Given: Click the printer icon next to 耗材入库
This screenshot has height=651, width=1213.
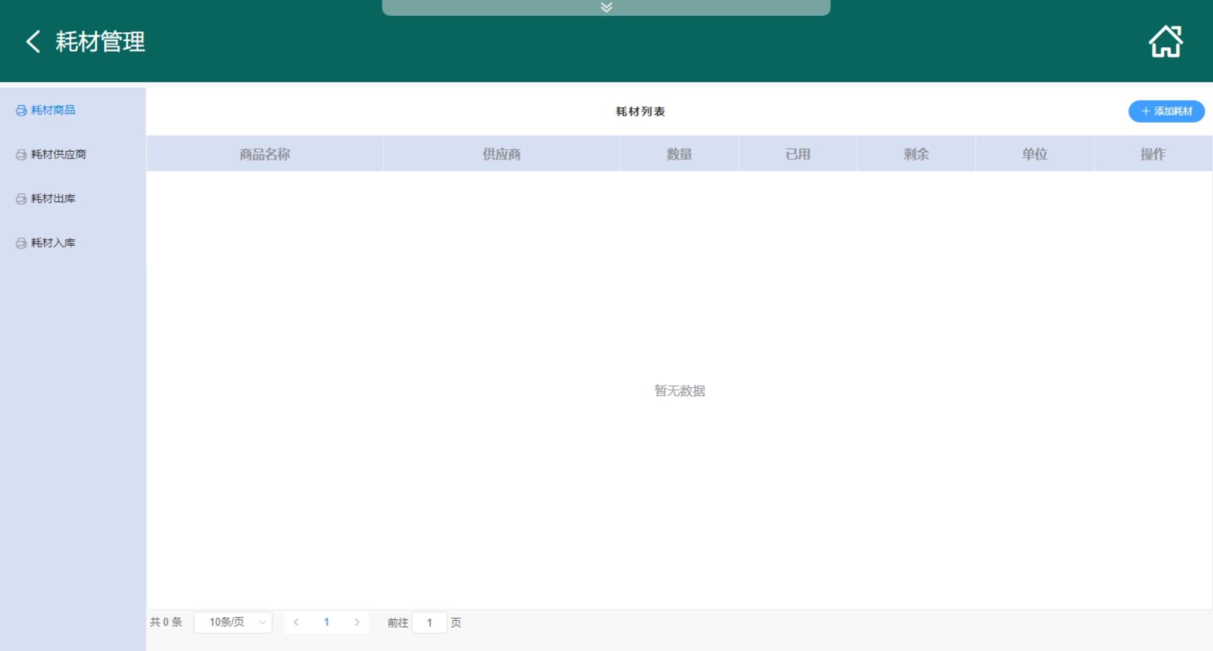Looking at the screenshot, I should click(x=21, y=243).
